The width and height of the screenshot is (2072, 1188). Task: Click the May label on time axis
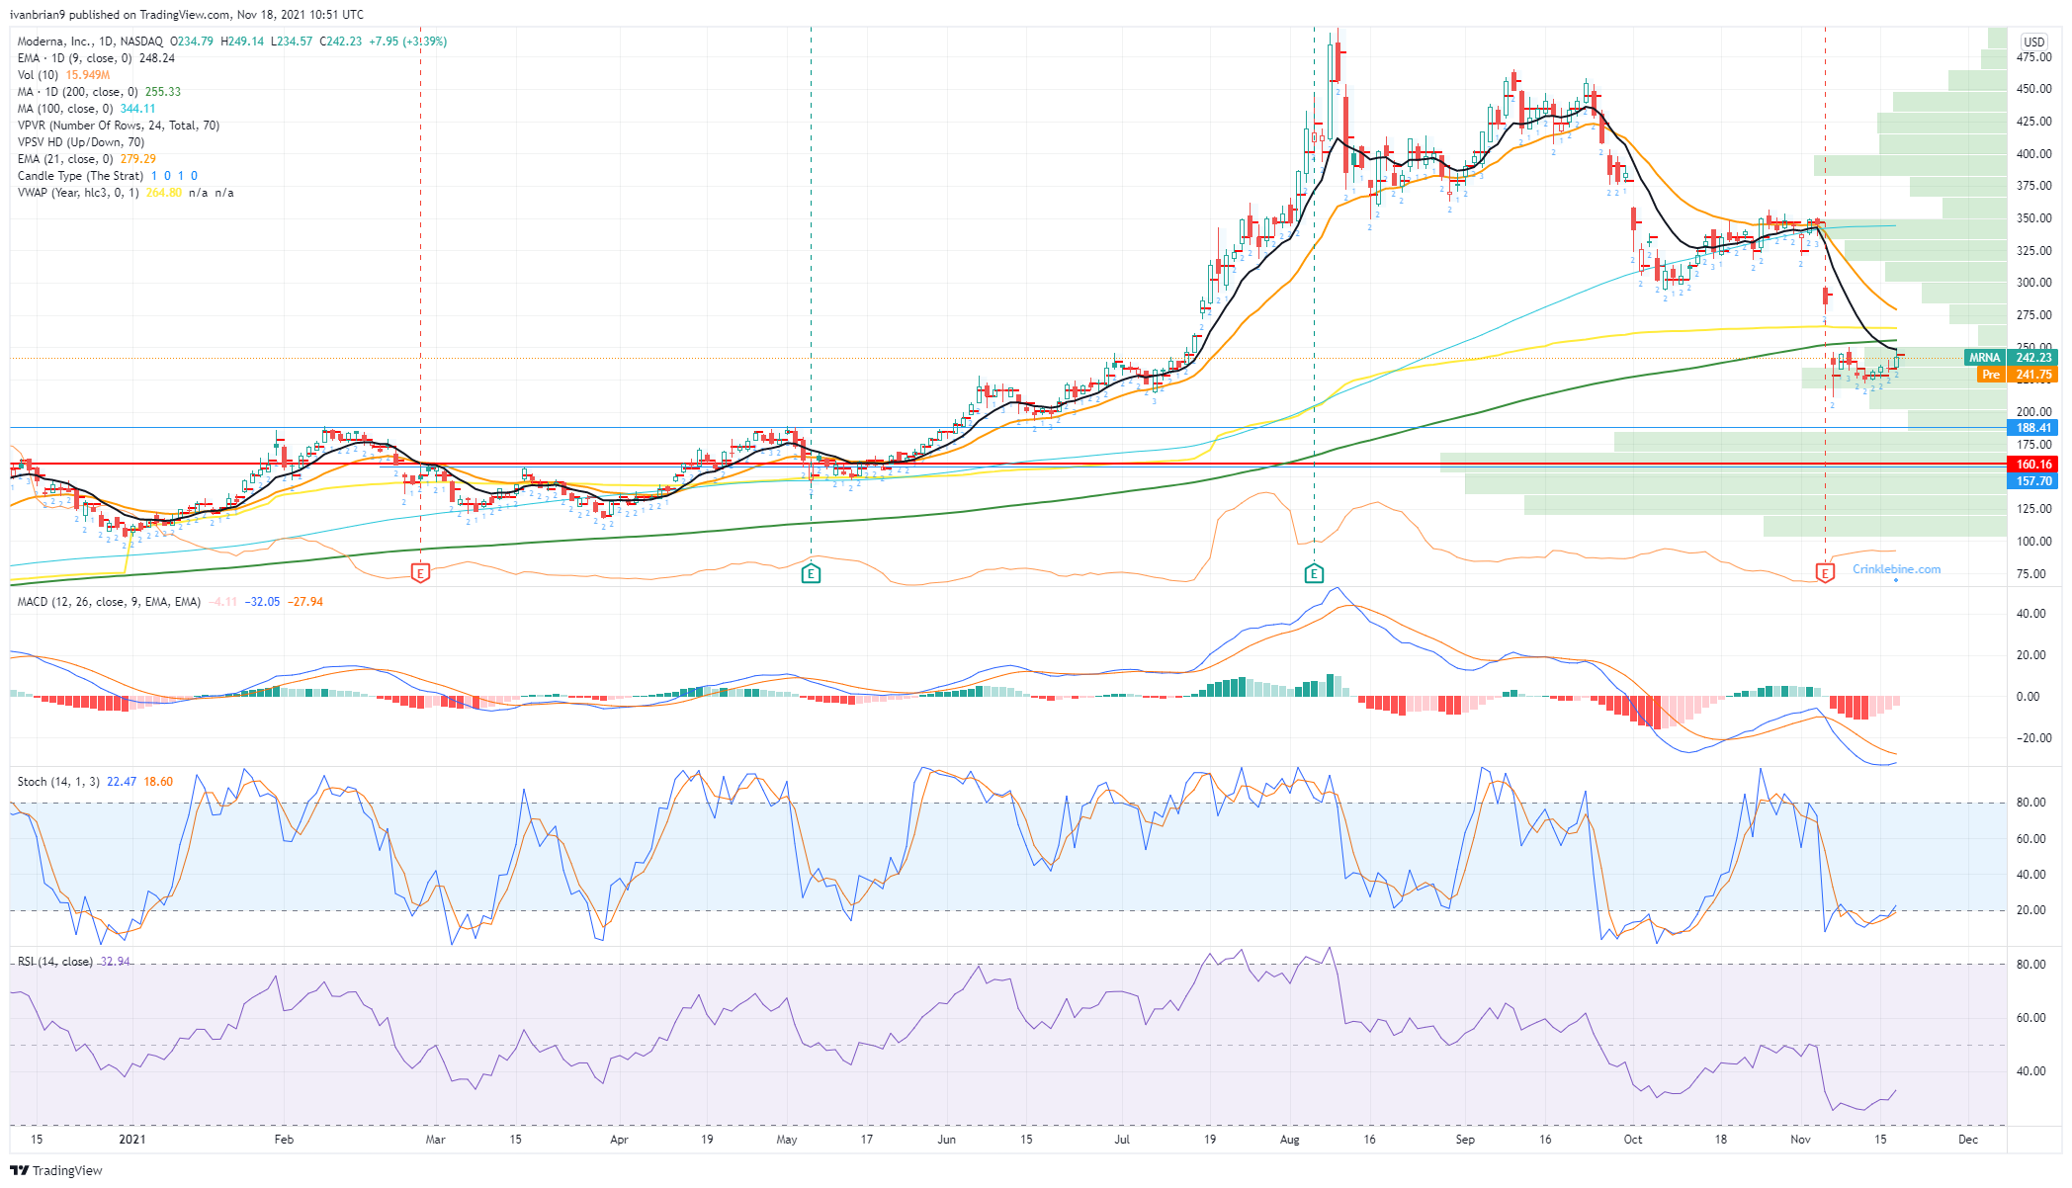787,1140
